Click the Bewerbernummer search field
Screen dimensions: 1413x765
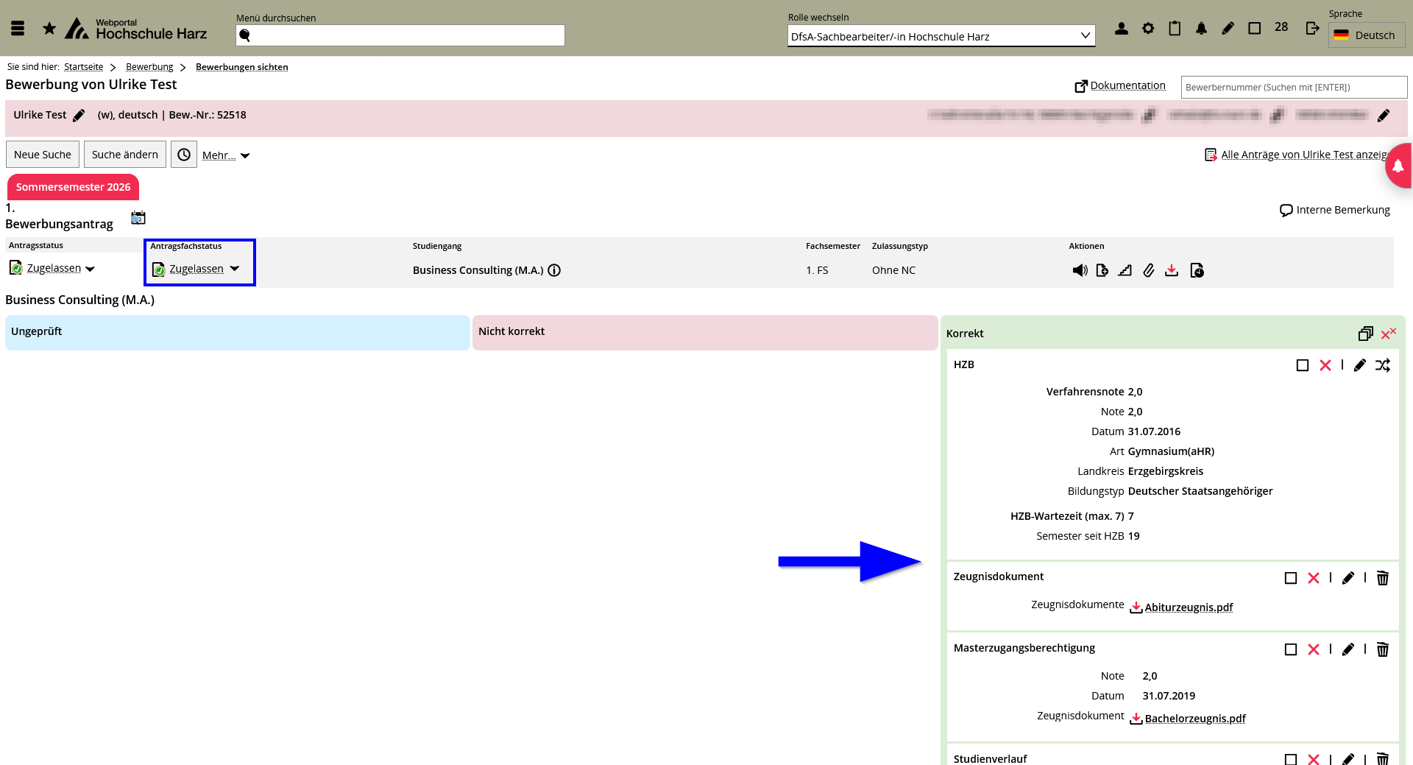pos(1293,87)
